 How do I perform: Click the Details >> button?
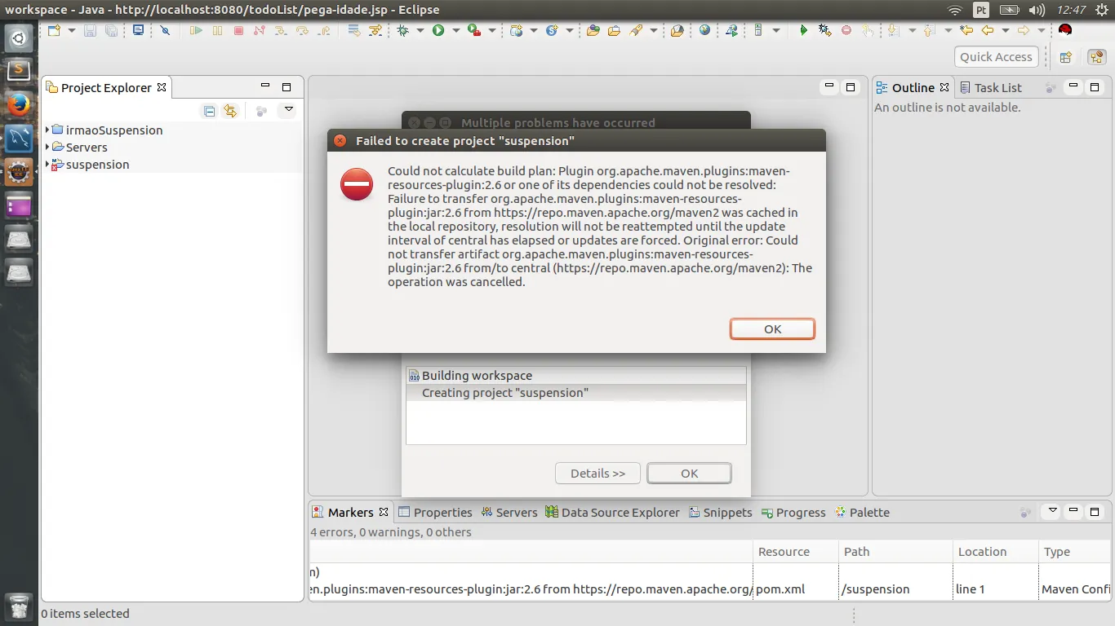[x=597, y=474]
